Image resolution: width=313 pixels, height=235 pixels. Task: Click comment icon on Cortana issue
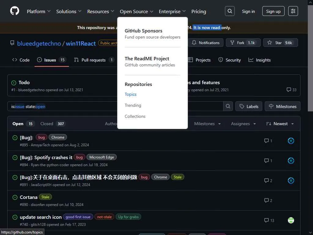[266, 200]
